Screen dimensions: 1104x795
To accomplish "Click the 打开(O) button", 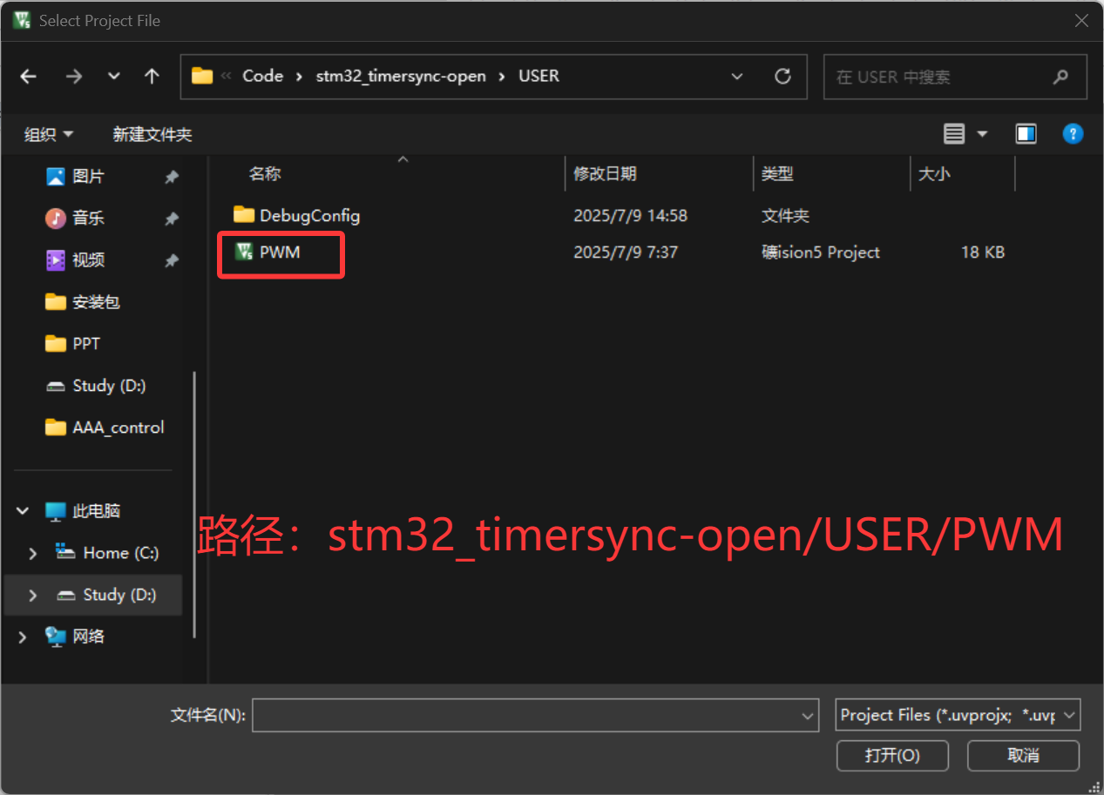I will coord(892,755).
